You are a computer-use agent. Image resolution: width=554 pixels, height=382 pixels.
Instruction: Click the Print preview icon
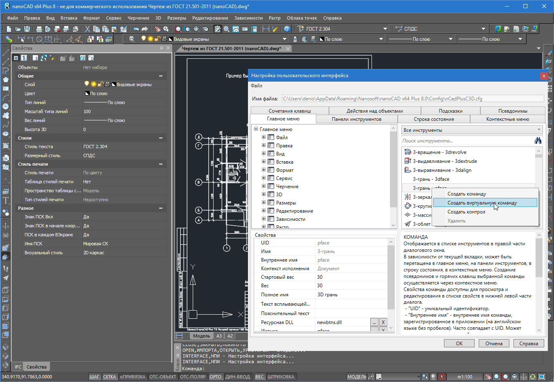pyautogui.click(x=48, y=29)
